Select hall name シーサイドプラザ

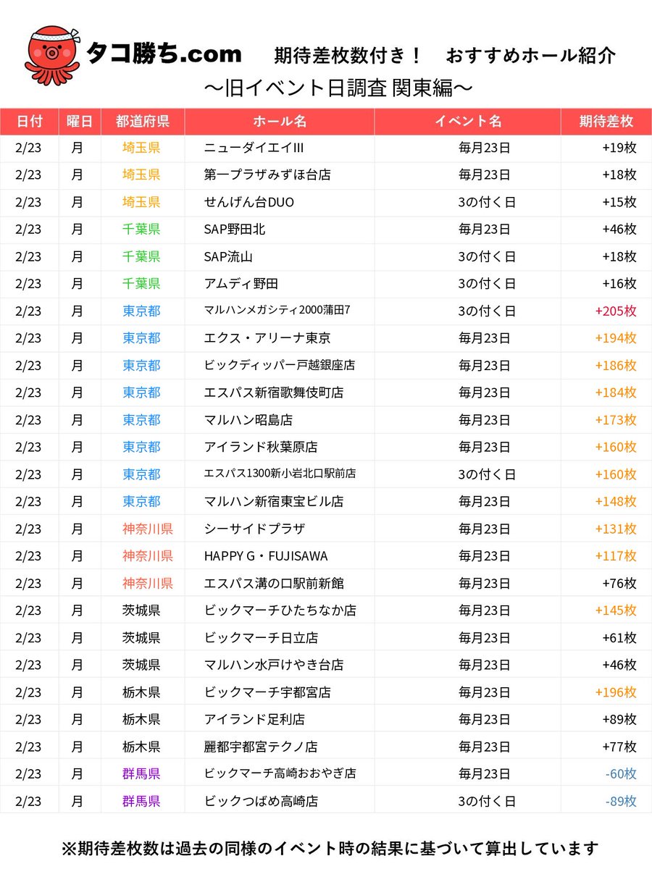pyautogui.click(x=254, y=529)
